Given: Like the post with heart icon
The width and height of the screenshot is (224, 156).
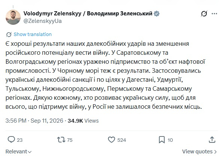Looking at the screenshot, I should [x=111, y=140].
